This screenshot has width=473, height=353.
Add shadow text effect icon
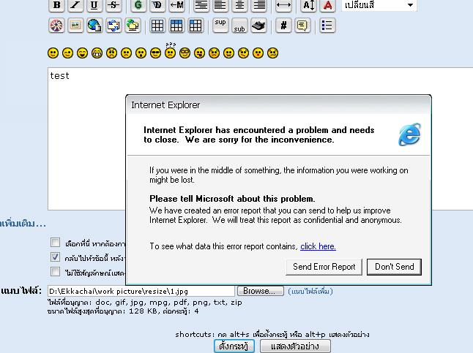[x=157, y=5]
